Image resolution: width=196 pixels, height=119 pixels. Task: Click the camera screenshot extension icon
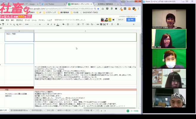pos(102,9)
